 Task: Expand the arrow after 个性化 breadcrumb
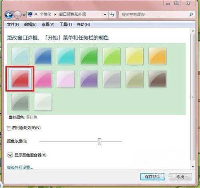[55, 14]
